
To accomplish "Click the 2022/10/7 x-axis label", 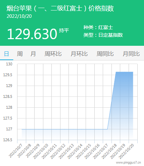I will (16, 151).
